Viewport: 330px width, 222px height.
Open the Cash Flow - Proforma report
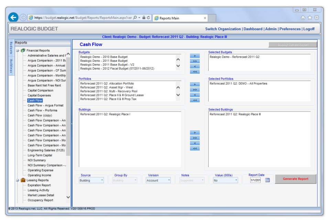click(x=42, y=110)
